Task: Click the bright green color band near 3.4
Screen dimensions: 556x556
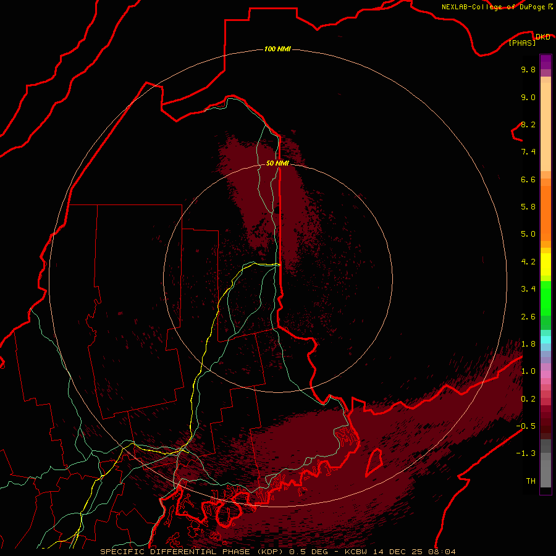Action: (x=545, y=298)
